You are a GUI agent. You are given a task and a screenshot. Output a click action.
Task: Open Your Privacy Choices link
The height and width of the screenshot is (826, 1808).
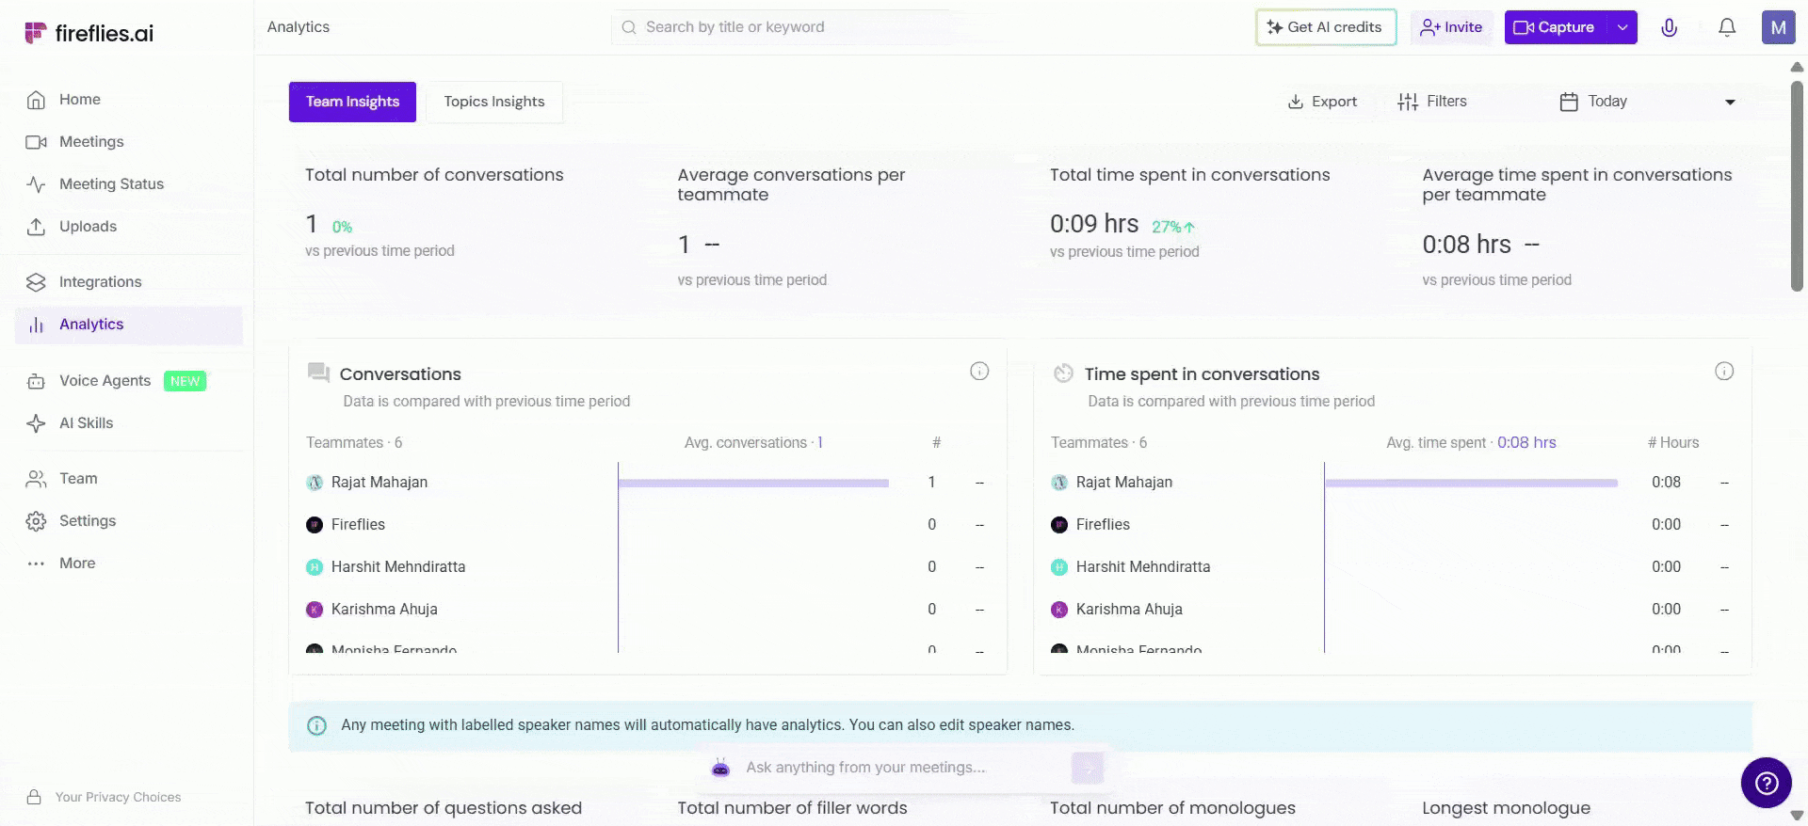118,797
